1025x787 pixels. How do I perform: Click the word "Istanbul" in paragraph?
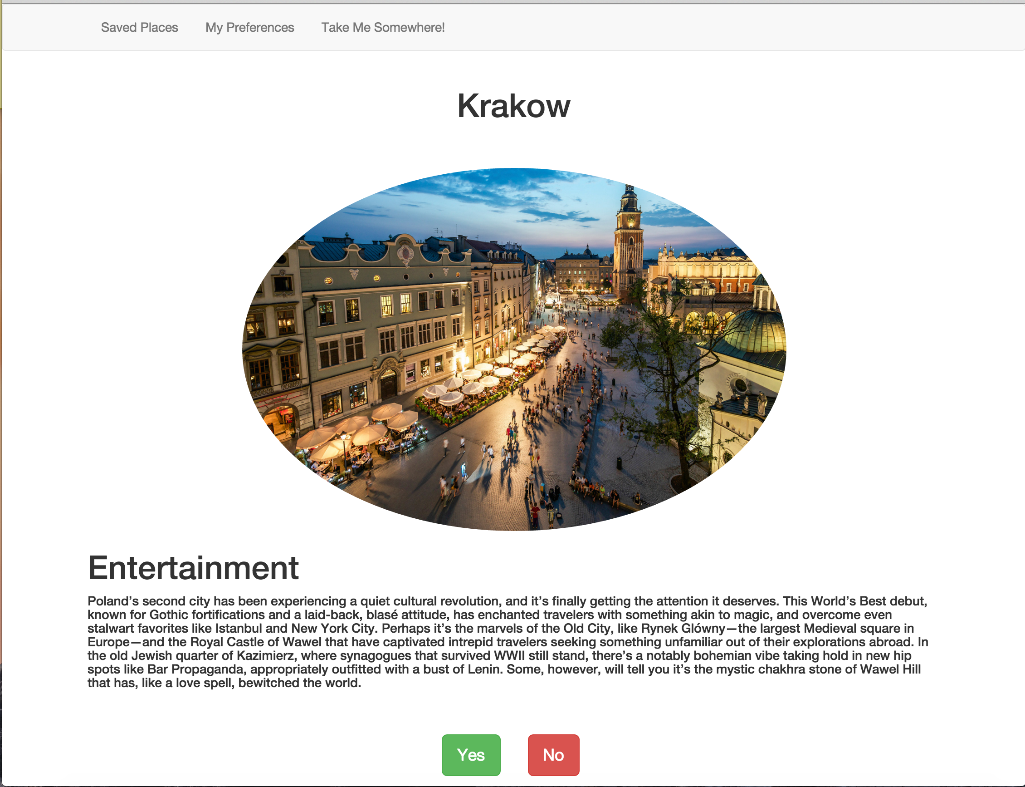(x=238, y=628)
